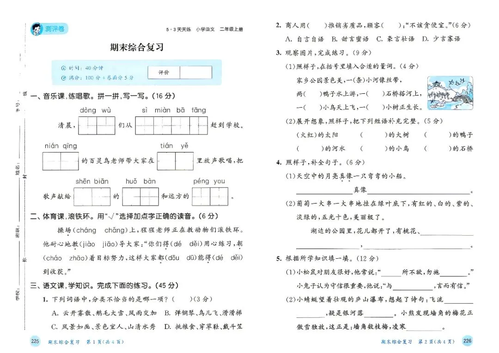The width and height of the screenshot is (499, 353).
Task: Choose the pinyin cháo before 着目标
Action: pos(54,258)
